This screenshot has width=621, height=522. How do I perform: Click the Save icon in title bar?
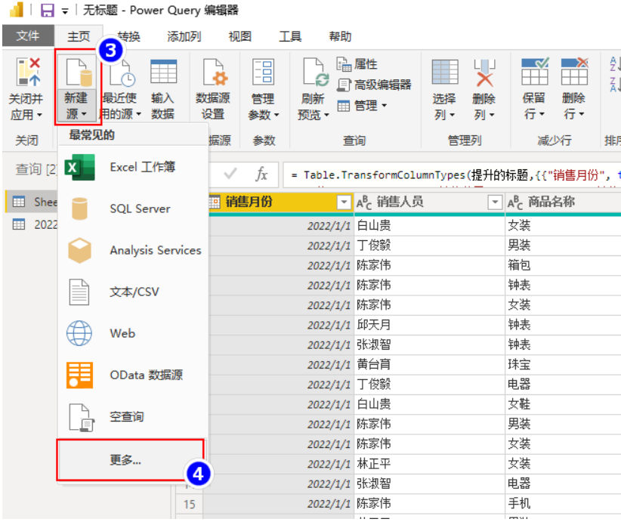[47, 10]
